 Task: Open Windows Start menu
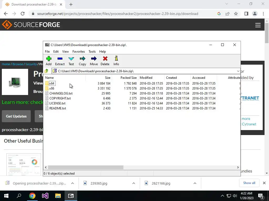tap(6, 196)
